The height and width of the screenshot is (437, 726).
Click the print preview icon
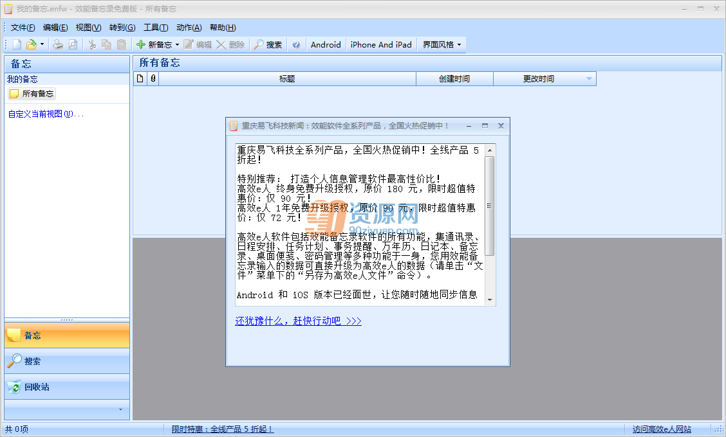click(x=73, y=44)
